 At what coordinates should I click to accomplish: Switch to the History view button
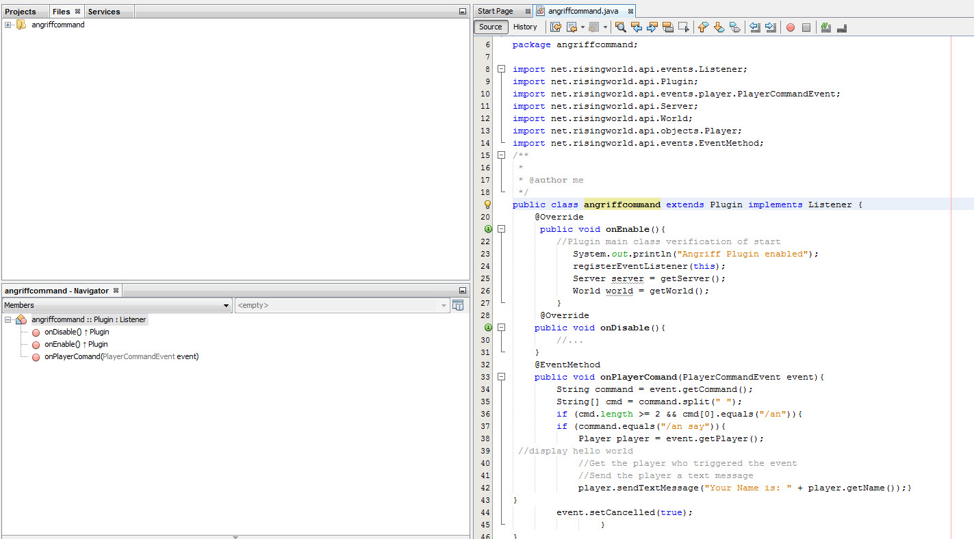pos(525,27)
